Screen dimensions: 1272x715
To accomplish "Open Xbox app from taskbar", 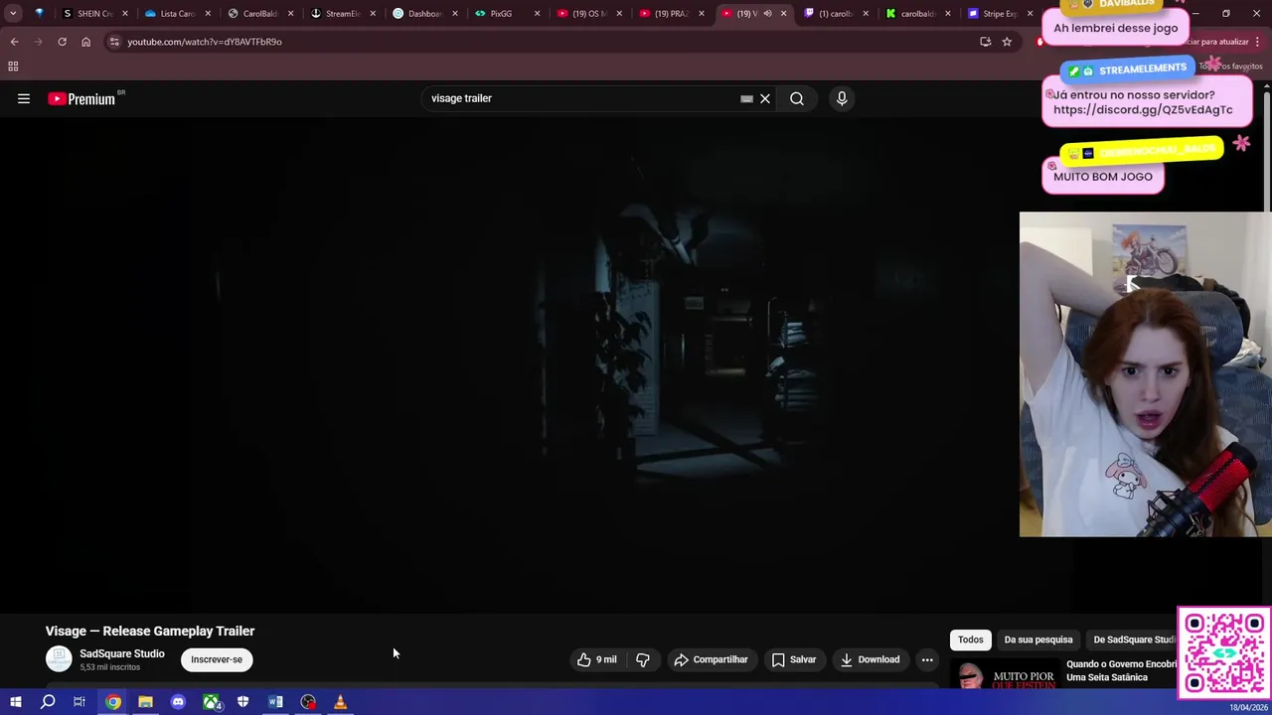I will [x=211, y=702].
